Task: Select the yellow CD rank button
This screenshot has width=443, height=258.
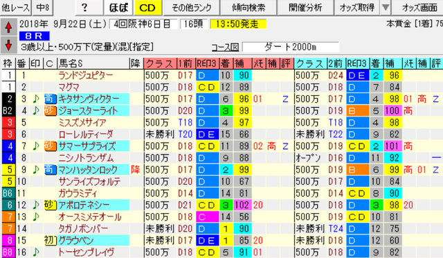Action: tap(147, 8)
